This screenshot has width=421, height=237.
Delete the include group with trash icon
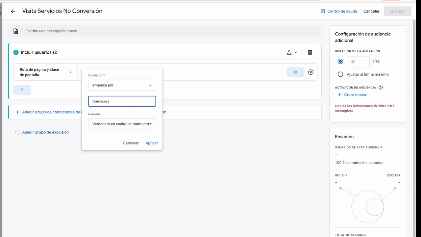[x=310, y=52]
